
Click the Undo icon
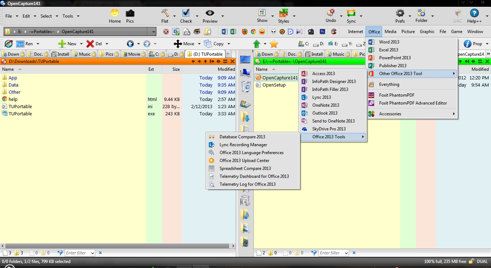coord(331,13)
